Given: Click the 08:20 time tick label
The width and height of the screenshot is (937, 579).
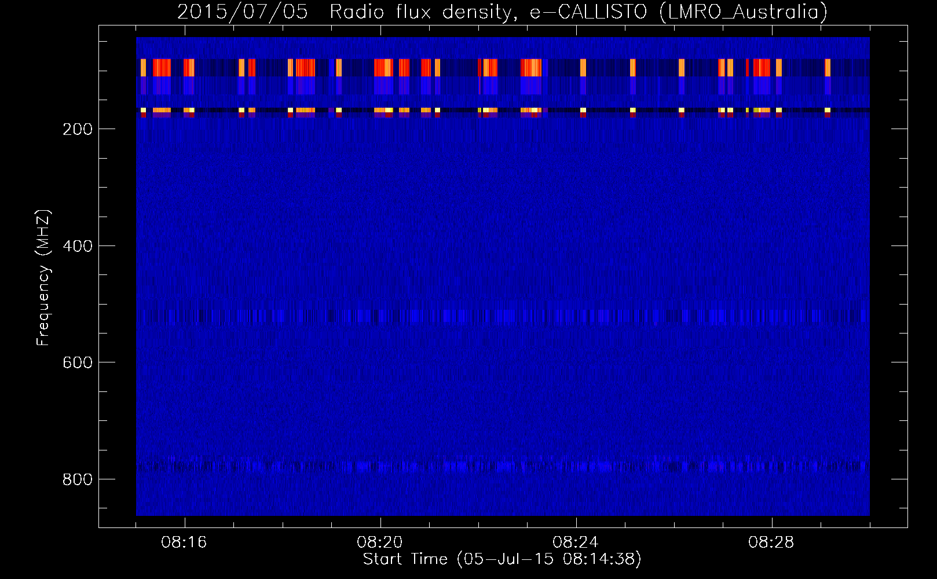Looking at the screenshot, I should pos(380,543).
